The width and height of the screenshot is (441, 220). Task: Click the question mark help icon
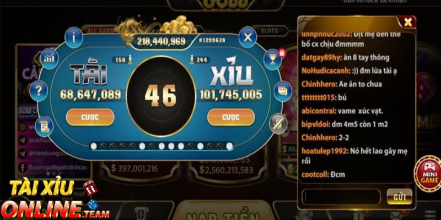point(39,91)
